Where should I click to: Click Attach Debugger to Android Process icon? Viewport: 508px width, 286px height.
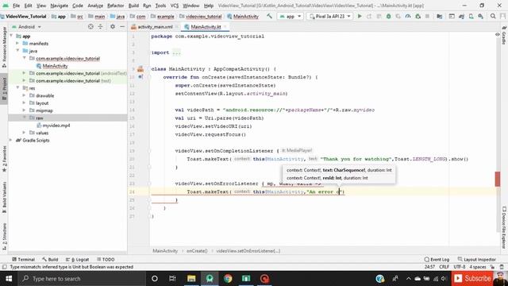[418, 16]
